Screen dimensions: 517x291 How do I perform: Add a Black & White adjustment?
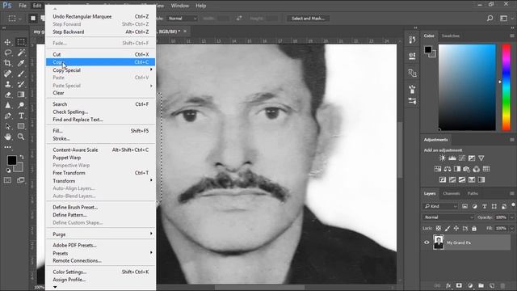coord(457,169)
